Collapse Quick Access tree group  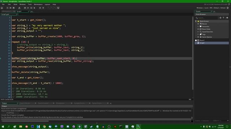(x=196, y=21)
